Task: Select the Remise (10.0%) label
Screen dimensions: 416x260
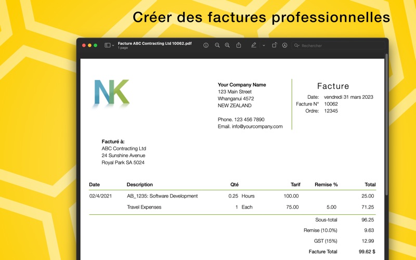Action: (x=320, y=230)
